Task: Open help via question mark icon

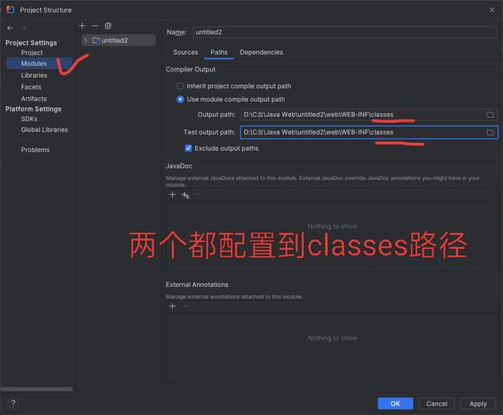Action: [12, 403]
